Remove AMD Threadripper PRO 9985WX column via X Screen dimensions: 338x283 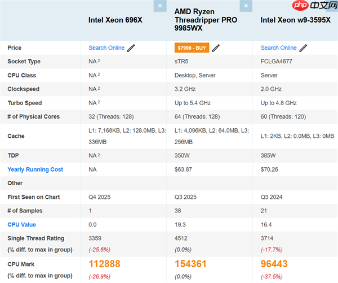click(246, 6)
